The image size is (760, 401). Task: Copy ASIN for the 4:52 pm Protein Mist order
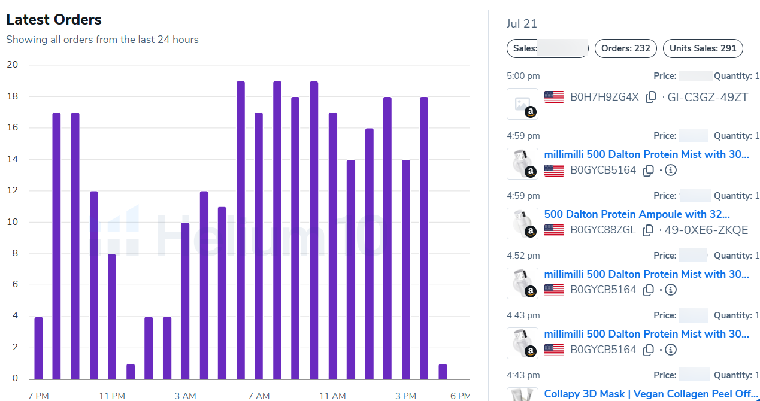coord(648,290)
